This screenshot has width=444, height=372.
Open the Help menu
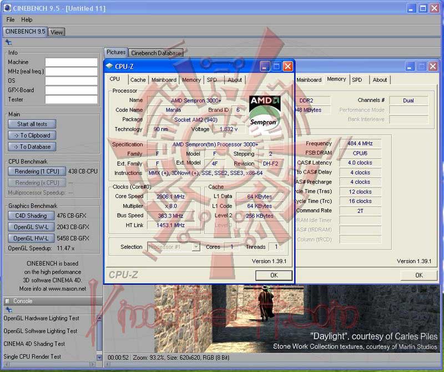27,19
